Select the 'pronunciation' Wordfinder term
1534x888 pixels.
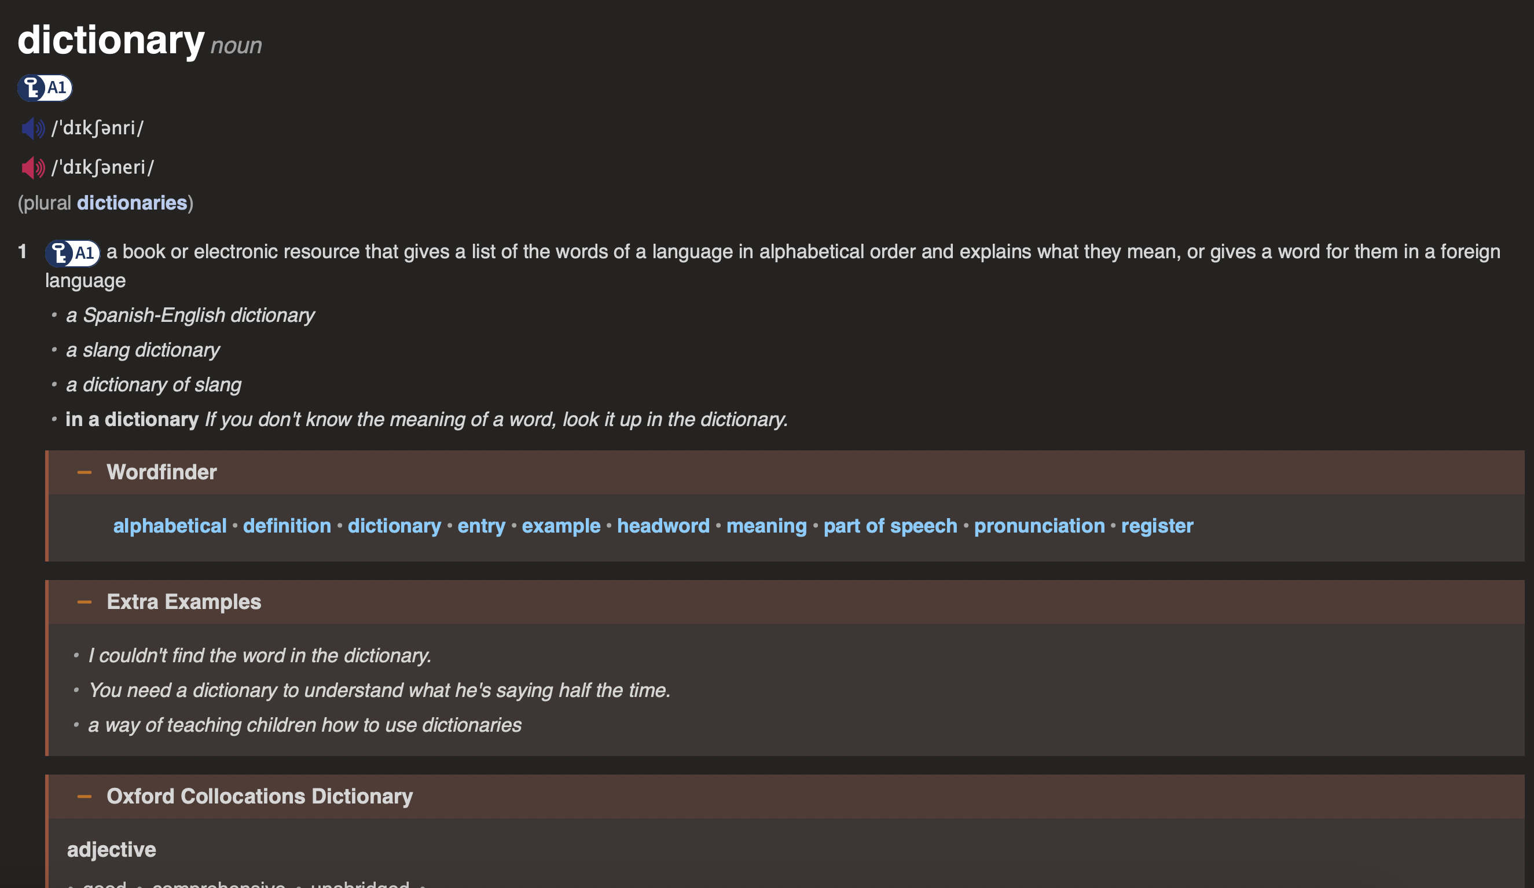[x=1039, y=524]
